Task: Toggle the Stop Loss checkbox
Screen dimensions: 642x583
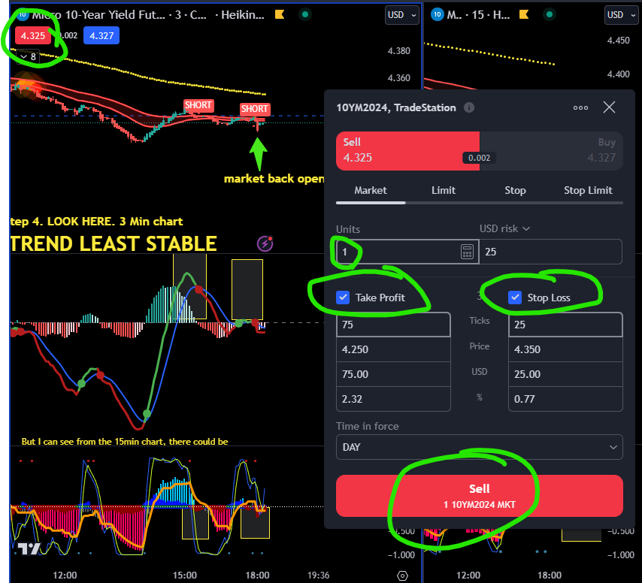Action: coord(515,298)
